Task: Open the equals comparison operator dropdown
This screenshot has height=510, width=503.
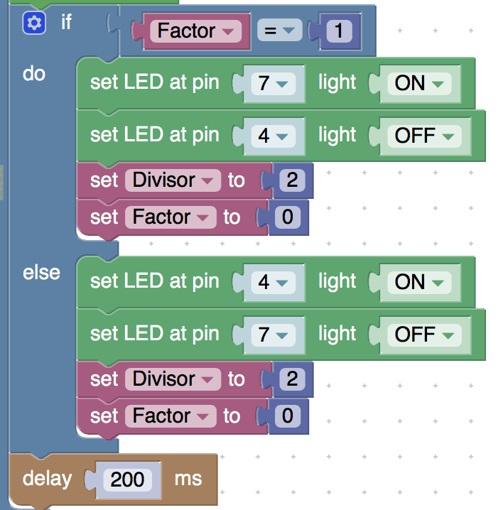Action: coord(279,31)
